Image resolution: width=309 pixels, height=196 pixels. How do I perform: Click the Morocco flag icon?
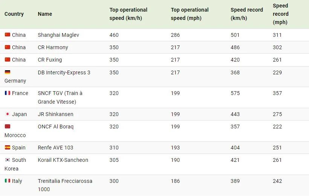pyautogui.click(x=8, y=127)
